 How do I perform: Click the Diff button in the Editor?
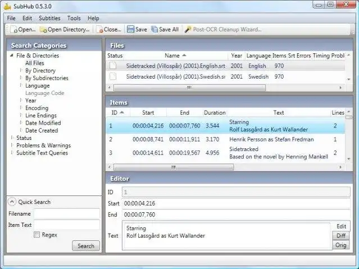pos(341,235)
